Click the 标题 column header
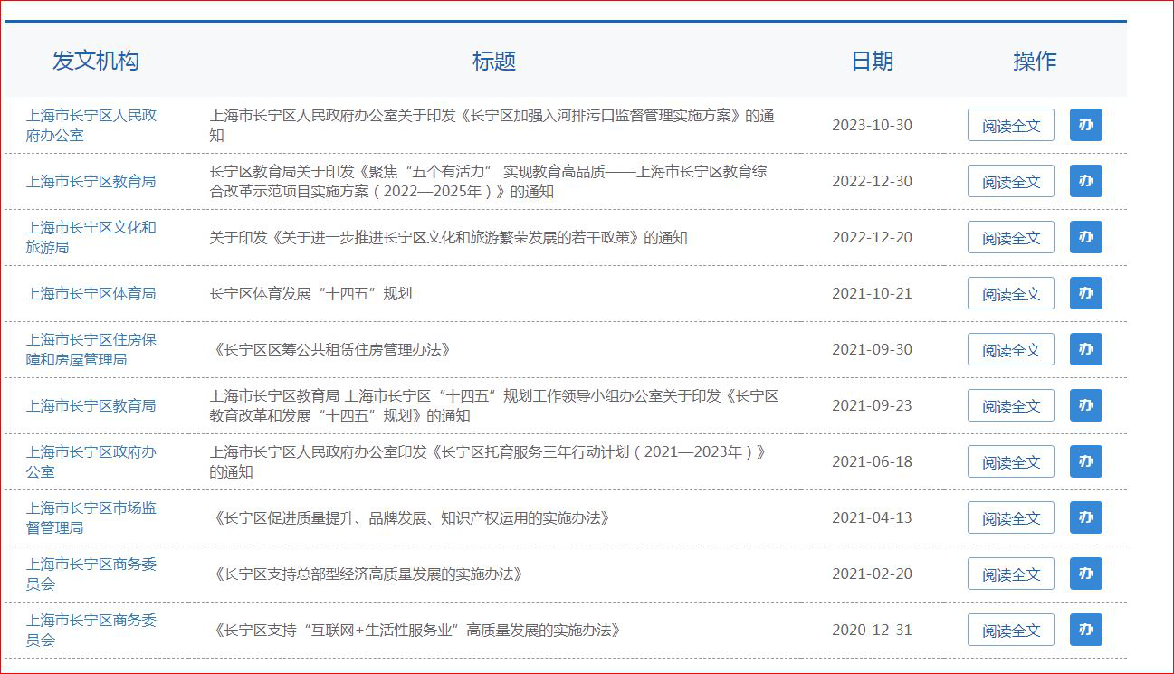 click(x=494, y=61)
